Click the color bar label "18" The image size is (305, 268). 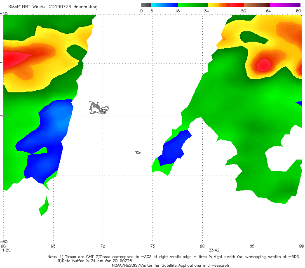[x=177, y=11]
